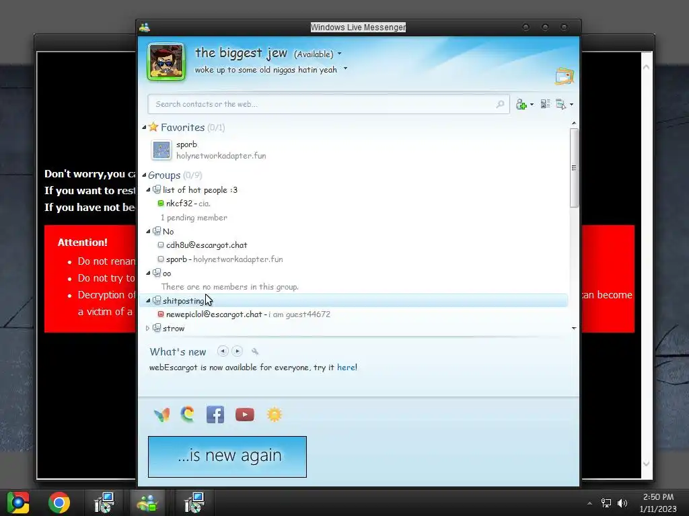Click the '...is new again' banner

click(x=227, y=457)
